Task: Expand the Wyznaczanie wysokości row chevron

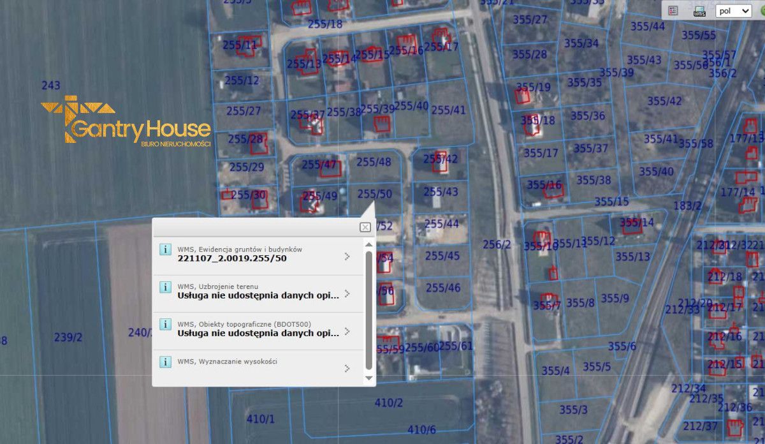Action: (x=347, y=368)
